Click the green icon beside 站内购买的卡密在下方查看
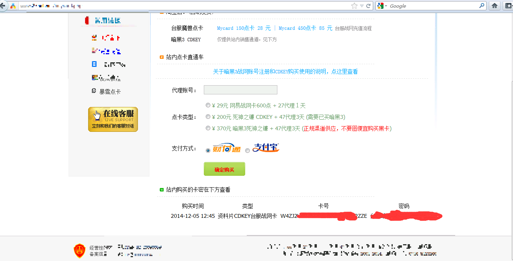 [x=162, y=190]
